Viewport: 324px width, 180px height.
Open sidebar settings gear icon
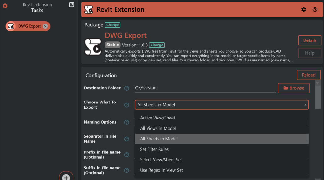[5, 6]
